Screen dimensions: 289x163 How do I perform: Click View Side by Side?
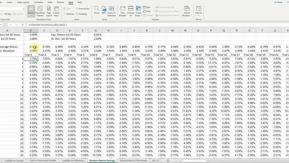[x=165, y=7]
